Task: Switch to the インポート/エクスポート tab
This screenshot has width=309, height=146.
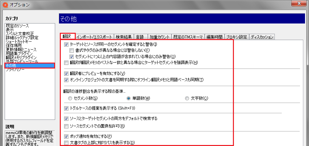Action: 95,37
